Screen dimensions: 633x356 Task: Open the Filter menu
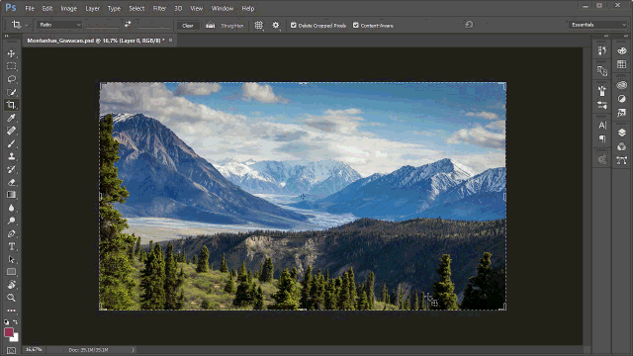[x=159, y=8]
